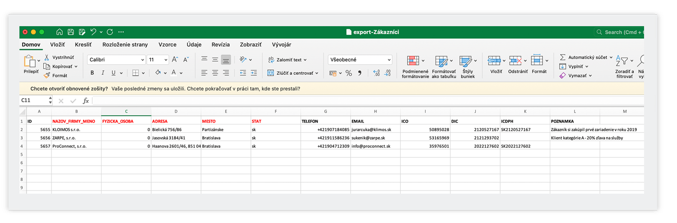Open the Calibri font name dropdown
677x223 pixels.
pos(143,59)
